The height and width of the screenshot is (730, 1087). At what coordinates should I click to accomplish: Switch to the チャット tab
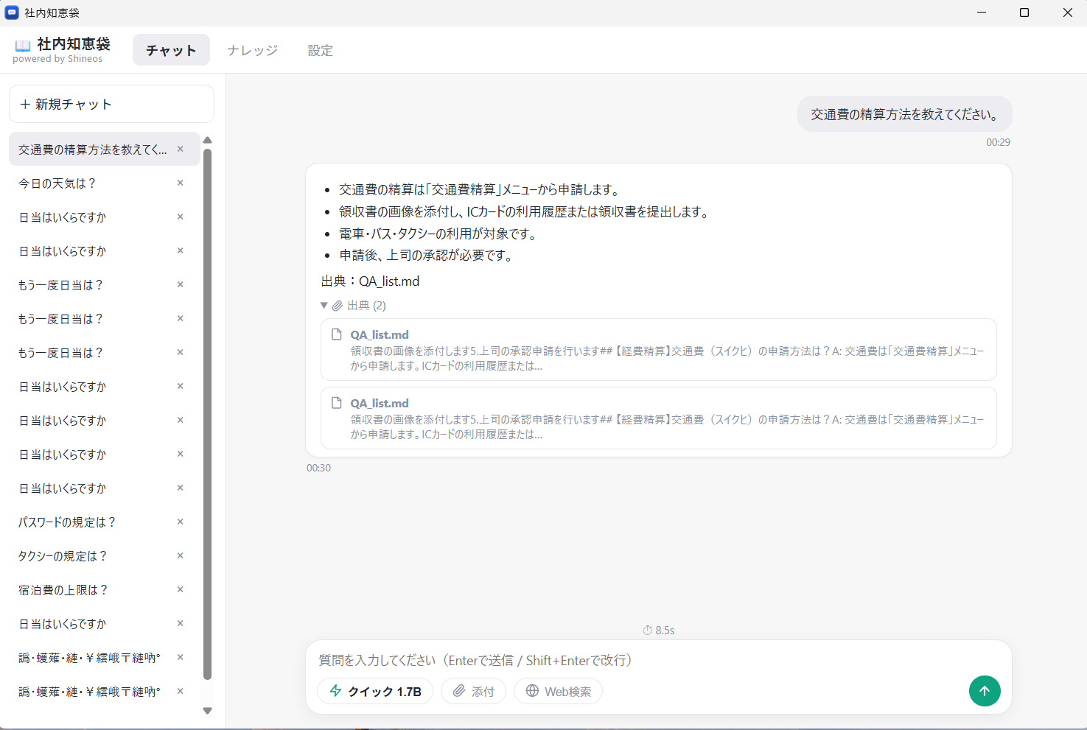(x=171, y=50)
